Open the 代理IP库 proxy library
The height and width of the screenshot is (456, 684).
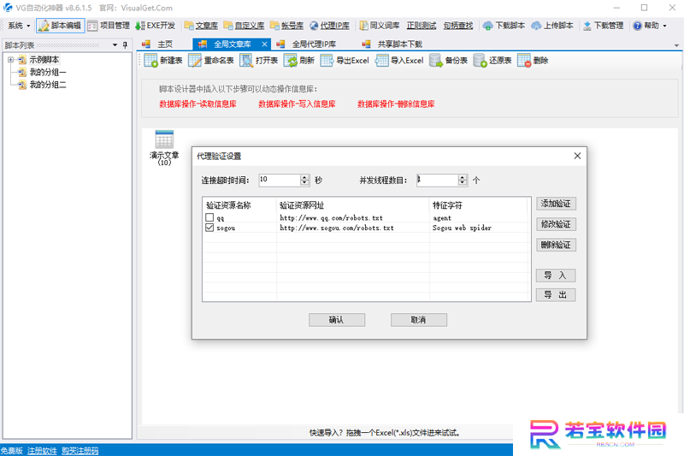329,26
